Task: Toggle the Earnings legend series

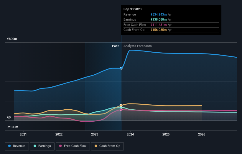Action: (x=42, y=146)
